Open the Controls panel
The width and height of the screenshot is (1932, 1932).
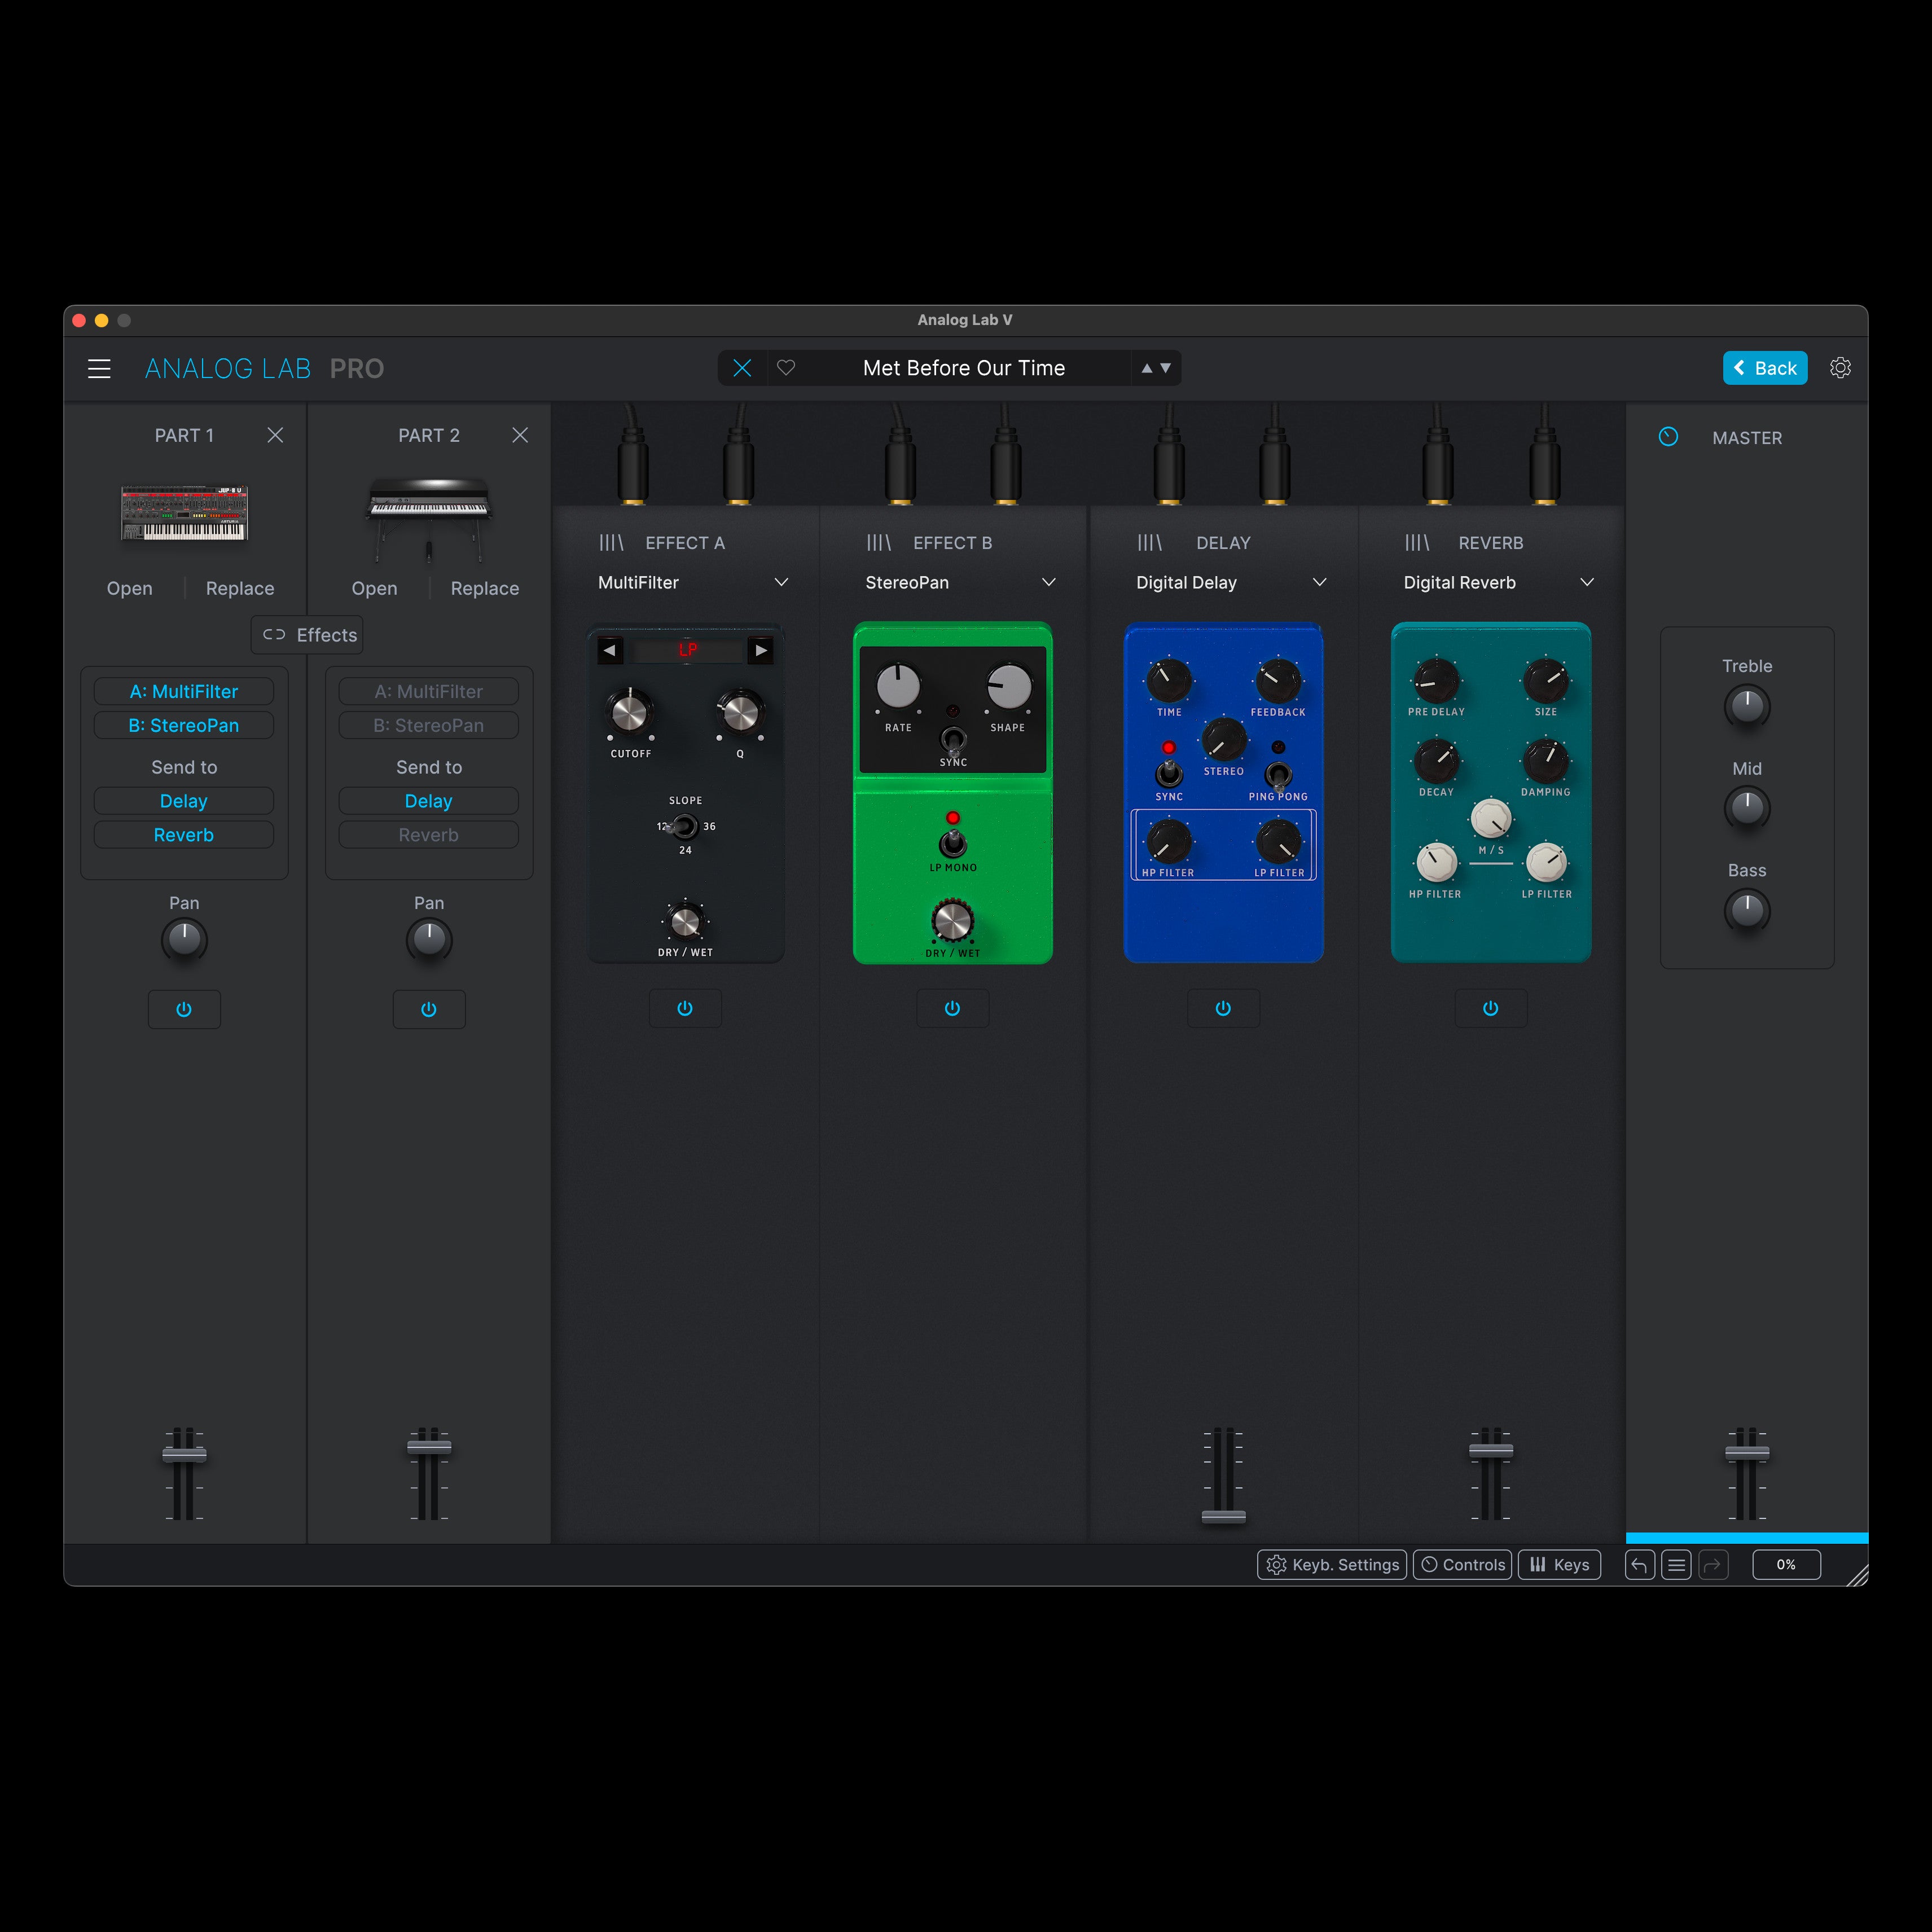pyautogui.click(x=1462, y=1565)
